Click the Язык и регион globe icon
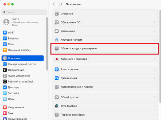 click(57, 69)
